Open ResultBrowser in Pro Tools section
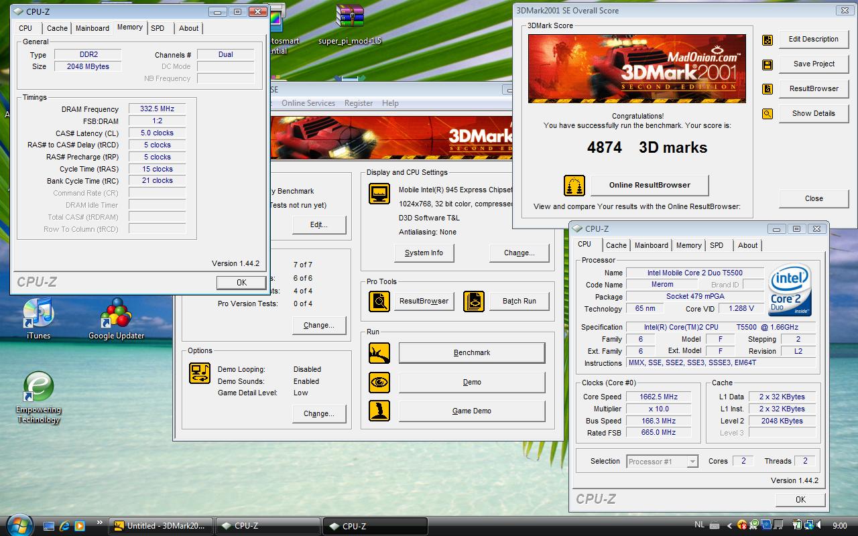 point(424,301)
